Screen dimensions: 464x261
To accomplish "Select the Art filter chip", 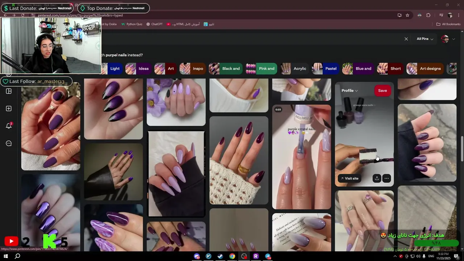I will click(165, 69).
